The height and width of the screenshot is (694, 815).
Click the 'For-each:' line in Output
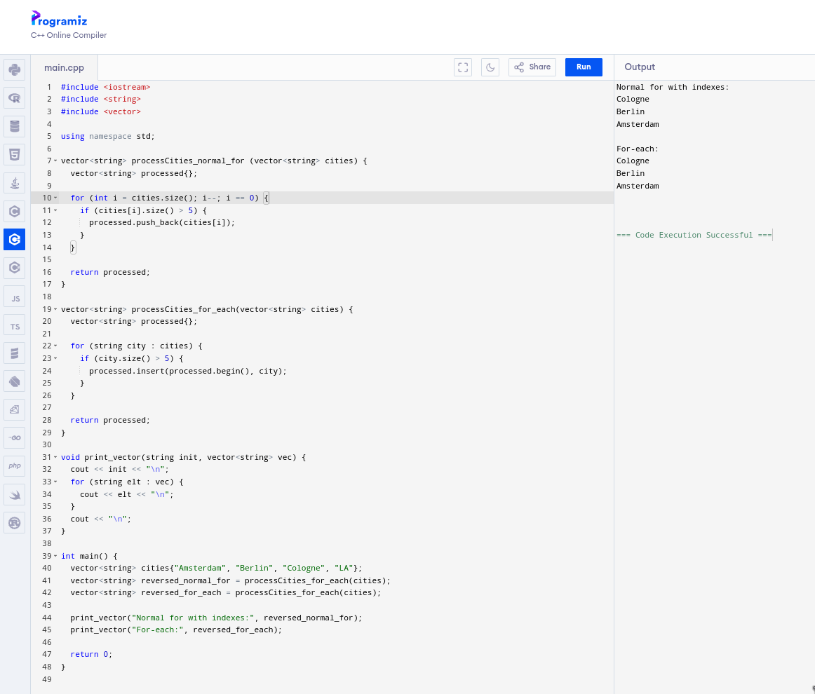pyautogui.click(x=638, y=149)
